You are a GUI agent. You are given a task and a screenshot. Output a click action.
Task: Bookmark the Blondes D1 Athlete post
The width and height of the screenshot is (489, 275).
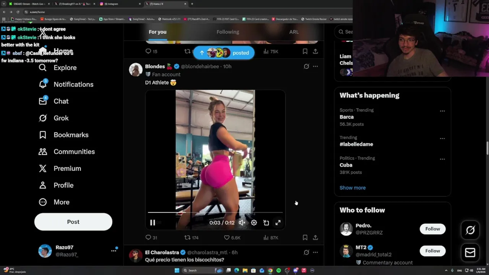(x=305, y=238)
